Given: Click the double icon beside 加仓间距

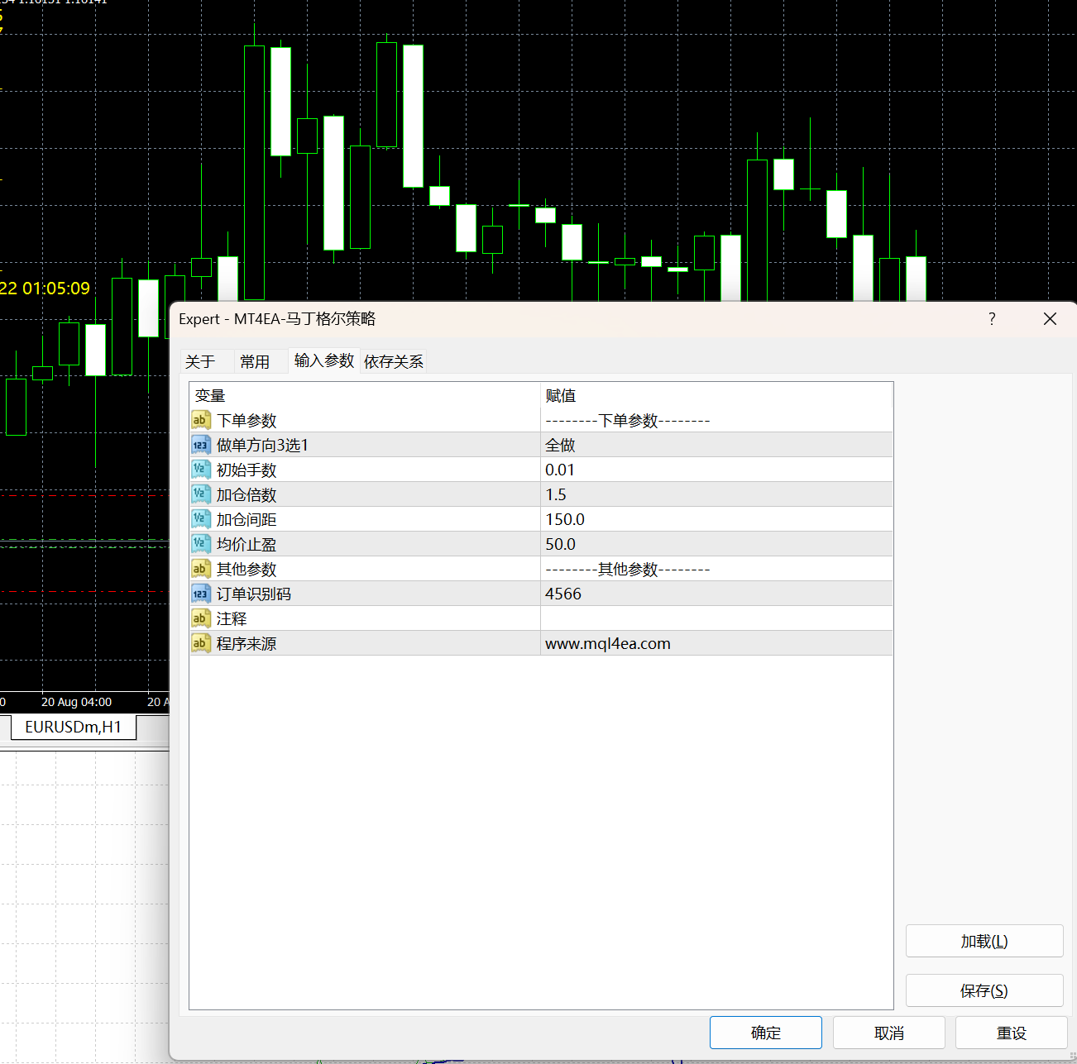Looking at the screenshot, I should 200,519.
